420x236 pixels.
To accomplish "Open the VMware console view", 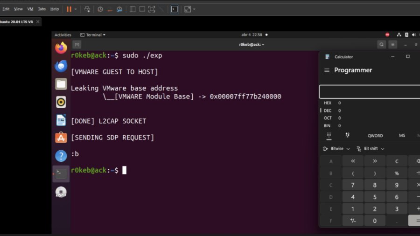I will tap(175, 9).
